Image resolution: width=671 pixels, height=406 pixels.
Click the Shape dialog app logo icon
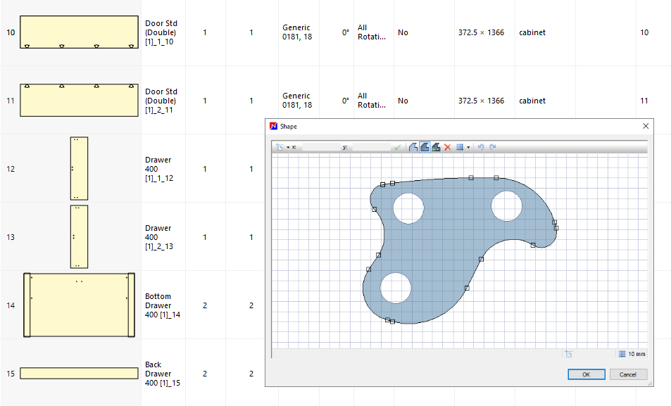tap(273, 126)
